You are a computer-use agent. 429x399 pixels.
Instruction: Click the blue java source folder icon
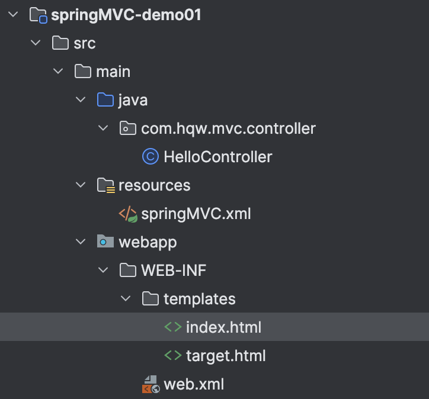coord(105,100)
